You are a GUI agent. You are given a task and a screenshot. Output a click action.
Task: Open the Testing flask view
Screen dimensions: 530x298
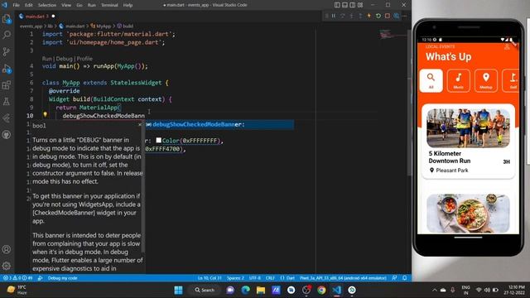pos(7,101)
